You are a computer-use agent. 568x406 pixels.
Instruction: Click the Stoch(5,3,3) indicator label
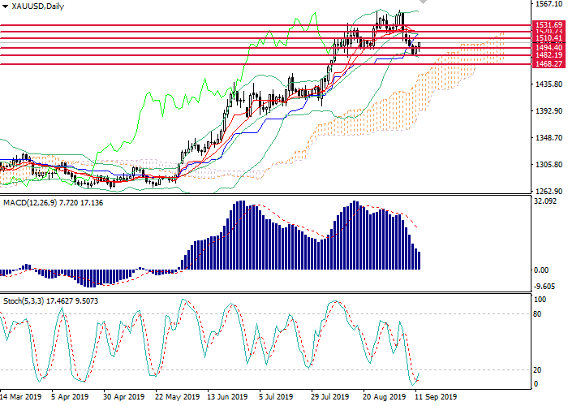pos(32,301)
